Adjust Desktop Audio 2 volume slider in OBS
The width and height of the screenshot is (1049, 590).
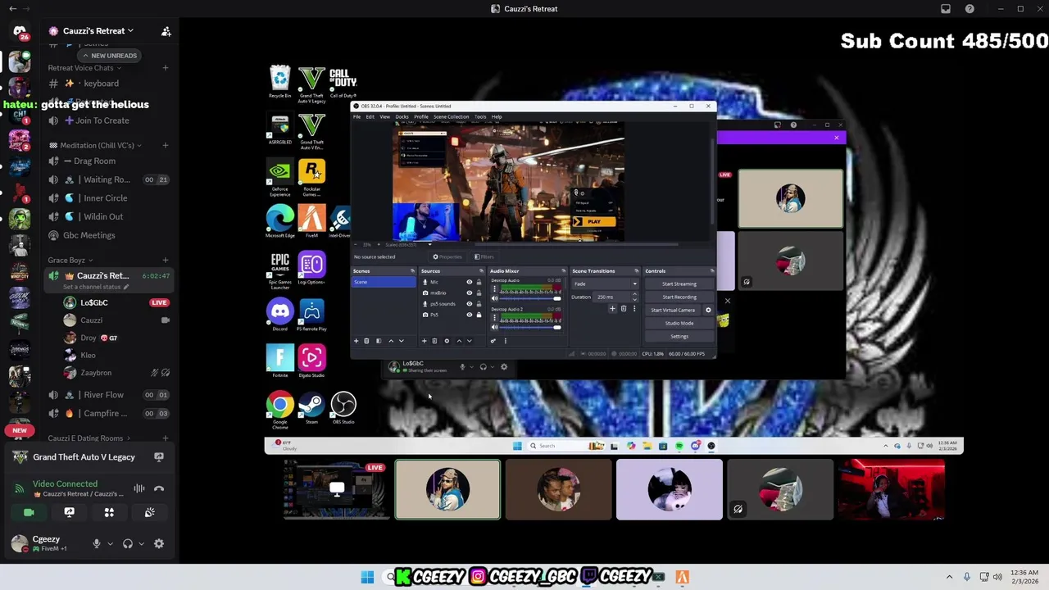click(x=529, y=327)
